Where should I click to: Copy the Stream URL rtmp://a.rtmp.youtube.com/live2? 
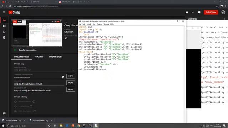click(71, 83)
